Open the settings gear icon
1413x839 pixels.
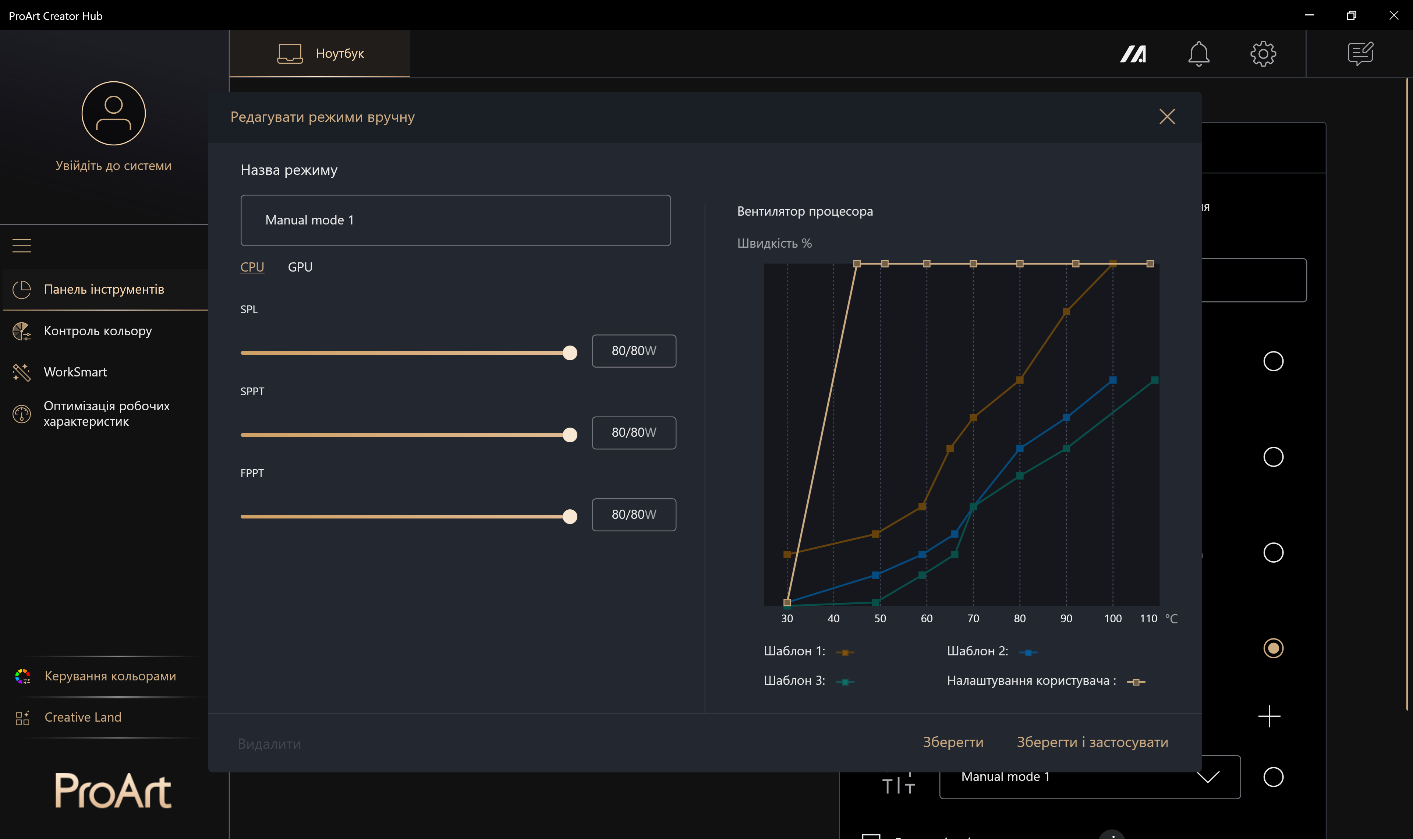coord(1263,54)
